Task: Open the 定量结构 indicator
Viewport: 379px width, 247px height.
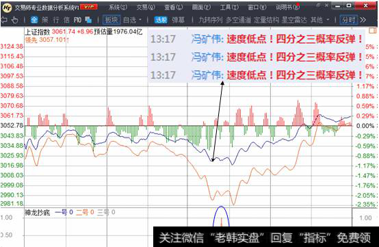Action: (x=266, y=20)
